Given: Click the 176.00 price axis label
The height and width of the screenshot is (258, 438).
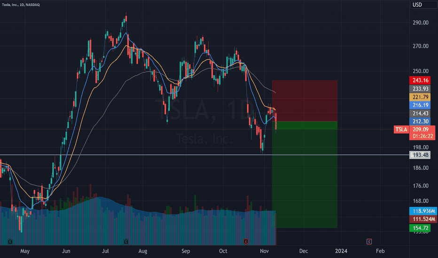Looking at the screenshot, I should (421, 186).
